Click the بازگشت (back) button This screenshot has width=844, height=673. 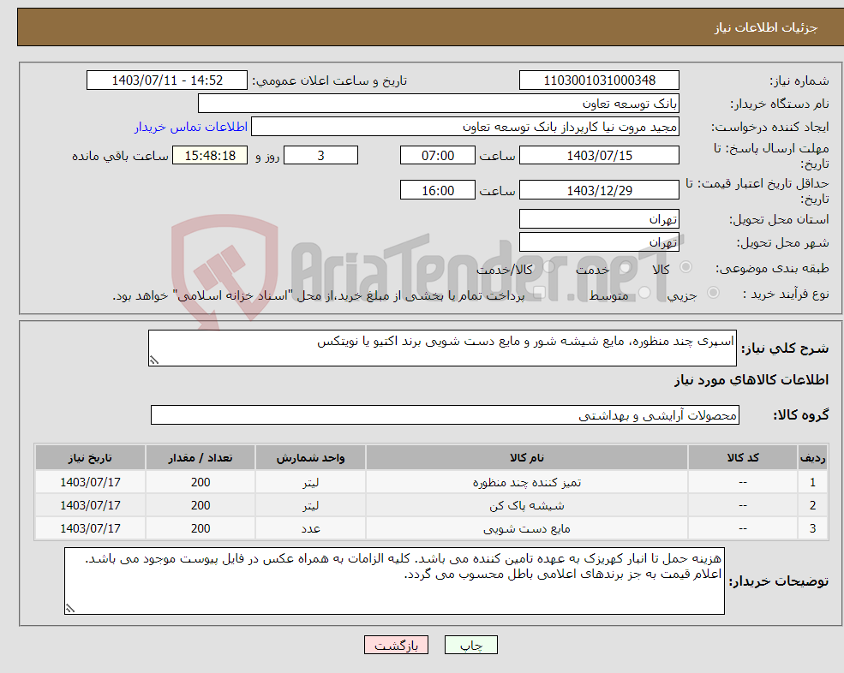click(396, 645)
